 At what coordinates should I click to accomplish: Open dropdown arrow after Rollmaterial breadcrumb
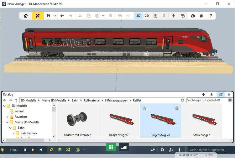point(102,100)
